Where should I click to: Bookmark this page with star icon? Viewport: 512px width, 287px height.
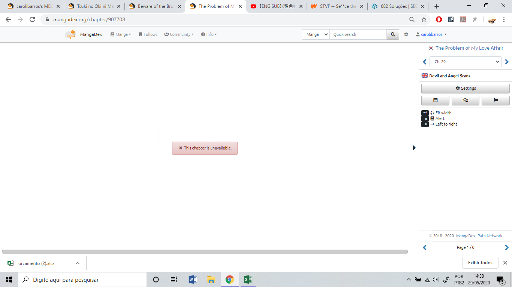point(424,19)
